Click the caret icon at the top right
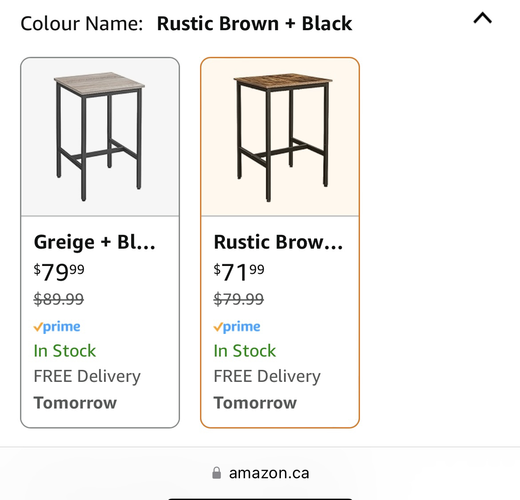Viewport: 520px width, 500px height. (482, 19)
